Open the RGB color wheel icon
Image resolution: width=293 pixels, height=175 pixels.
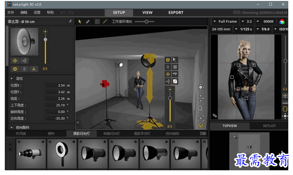pos(282,22)
